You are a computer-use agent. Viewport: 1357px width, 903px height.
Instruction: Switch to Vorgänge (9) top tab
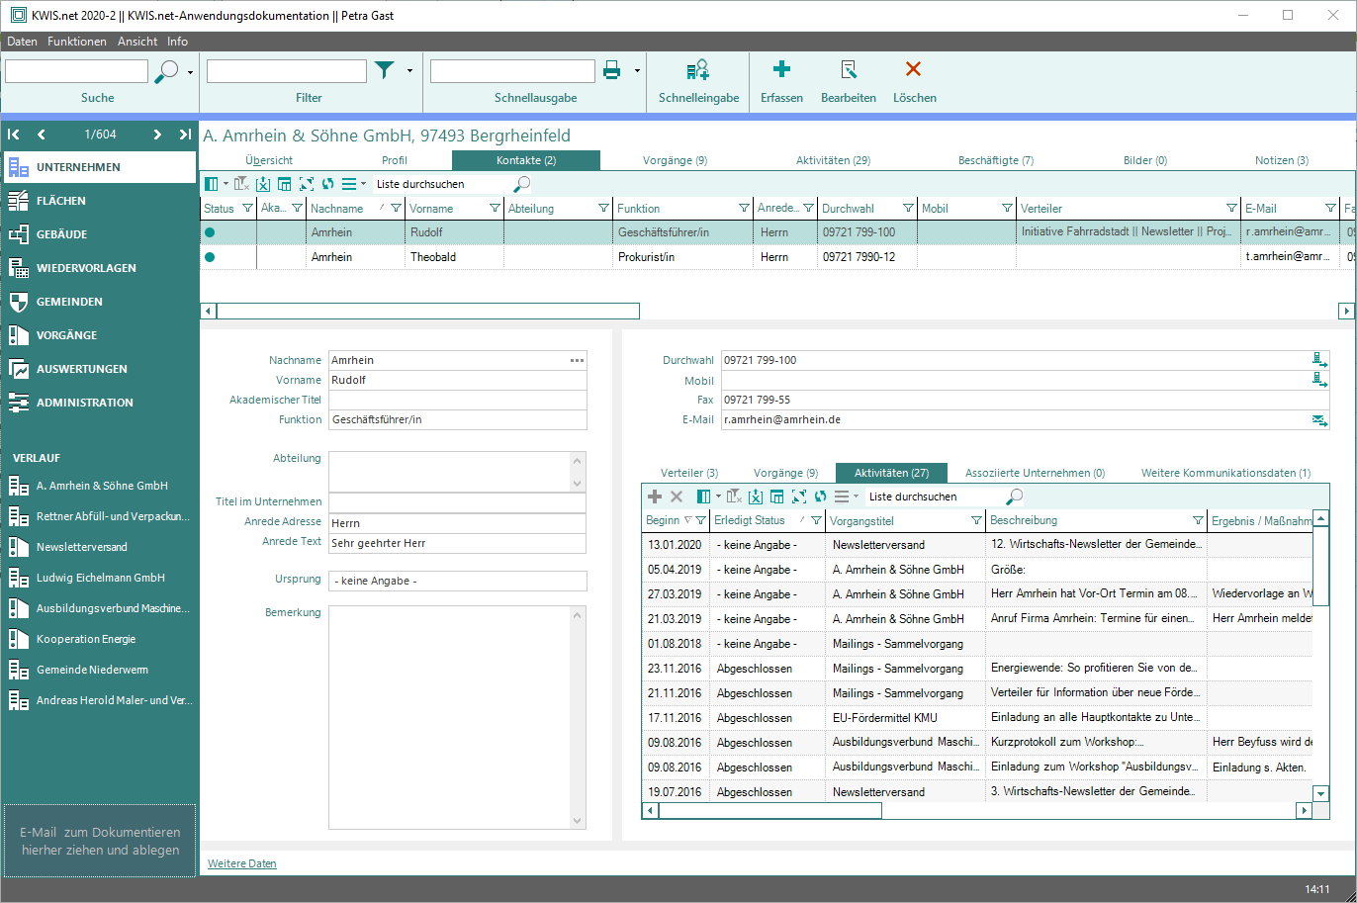pyautogui.click(x=675, y=160)
